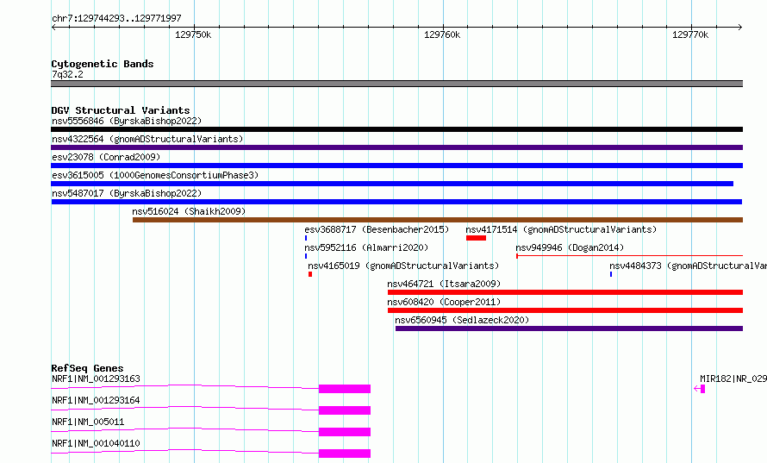Select the purple nsv6560945 Sedlazeck2020 bar
This screenshot has height=463, width=767.
[x=569, y=328]
